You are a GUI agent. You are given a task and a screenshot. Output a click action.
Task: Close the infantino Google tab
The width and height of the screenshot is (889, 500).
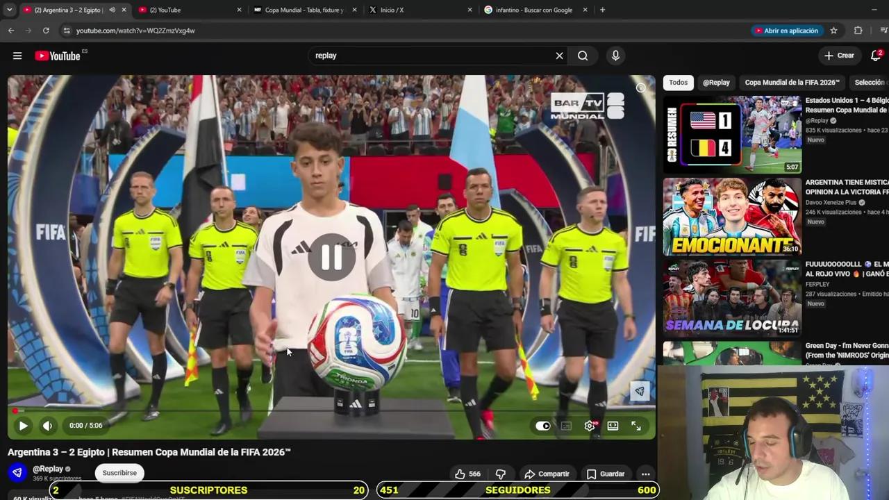pos(585,10)
